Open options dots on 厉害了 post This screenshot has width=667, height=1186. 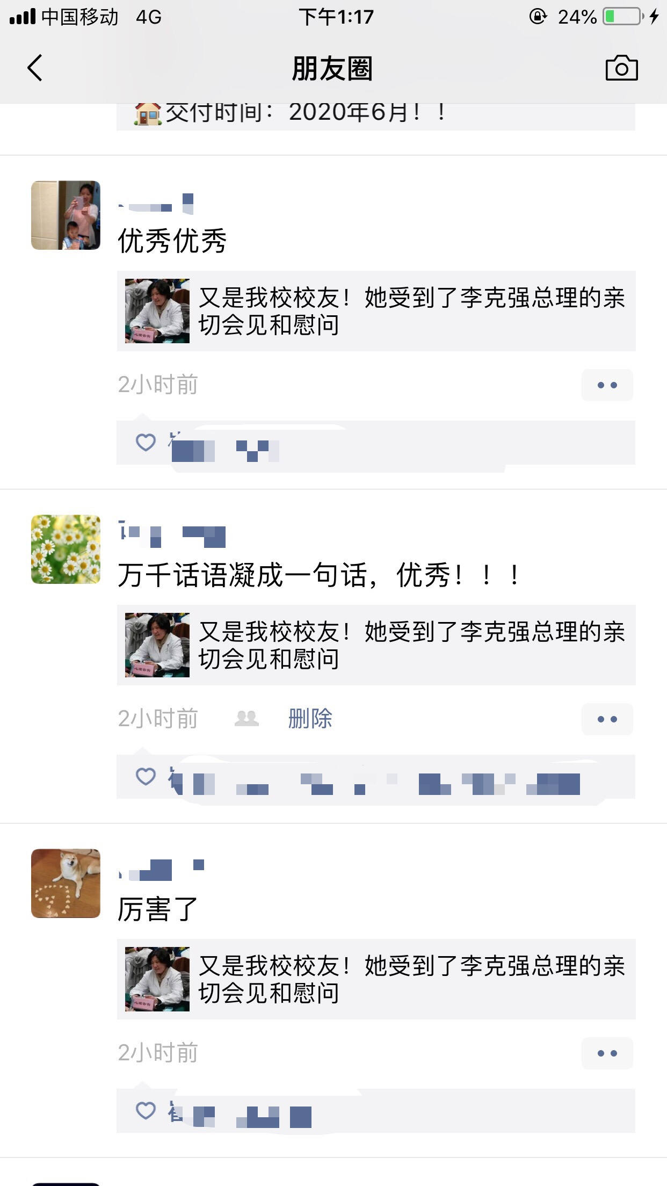click(607, 1053)
